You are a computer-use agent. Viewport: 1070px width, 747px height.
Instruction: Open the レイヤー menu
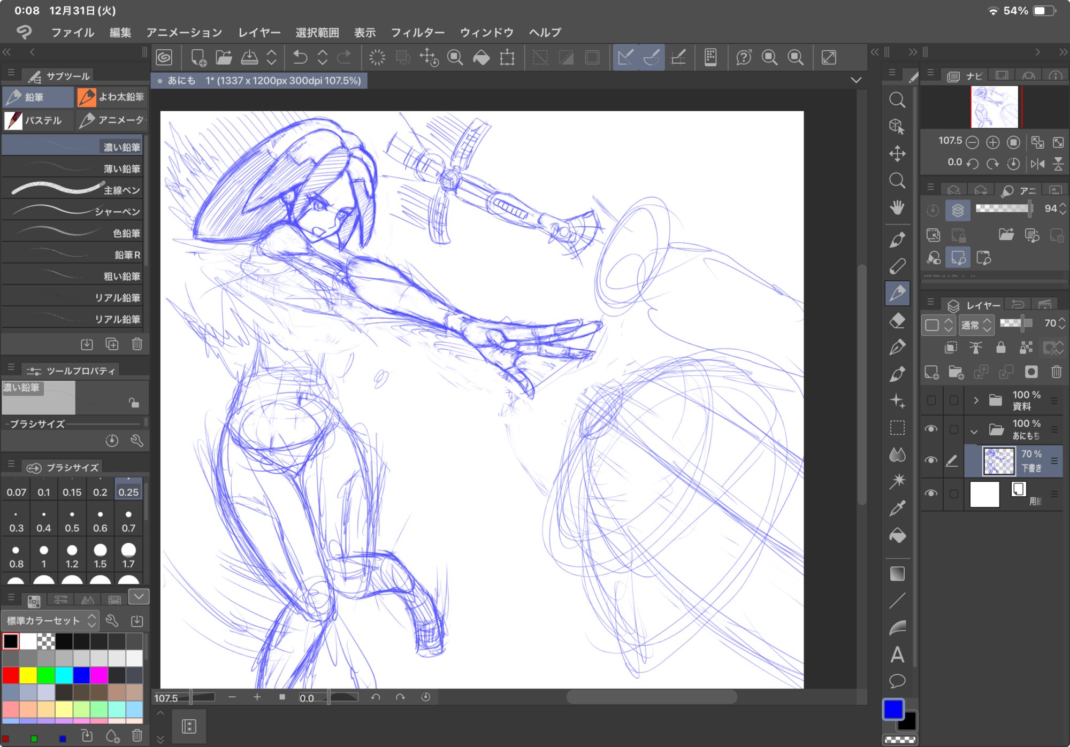259,33
